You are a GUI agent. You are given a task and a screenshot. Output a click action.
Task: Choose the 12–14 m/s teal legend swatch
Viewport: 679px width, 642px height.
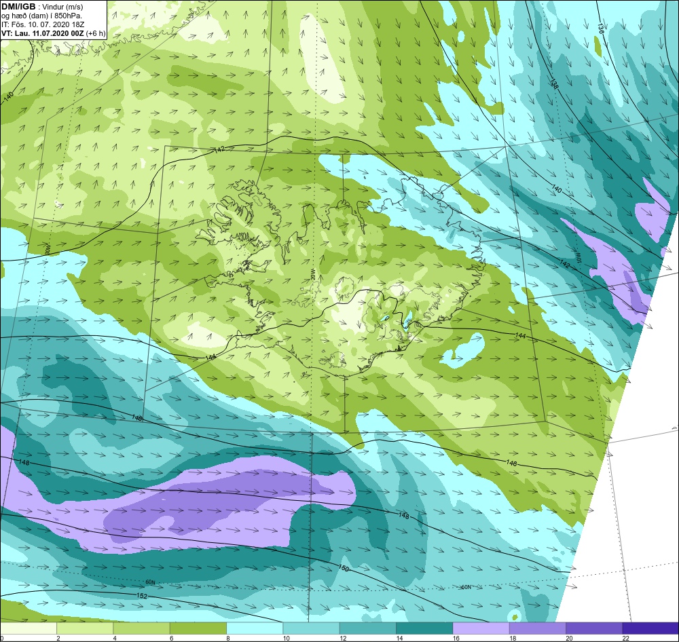367,628
